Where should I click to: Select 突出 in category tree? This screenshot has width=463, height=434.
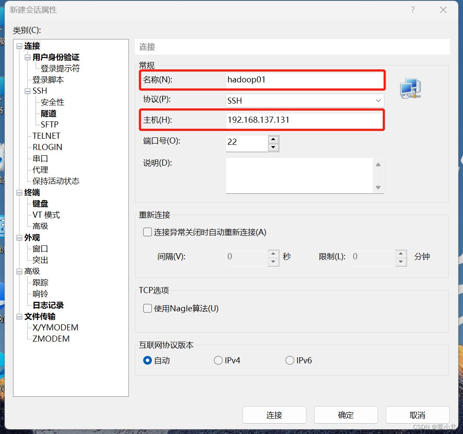40,260
